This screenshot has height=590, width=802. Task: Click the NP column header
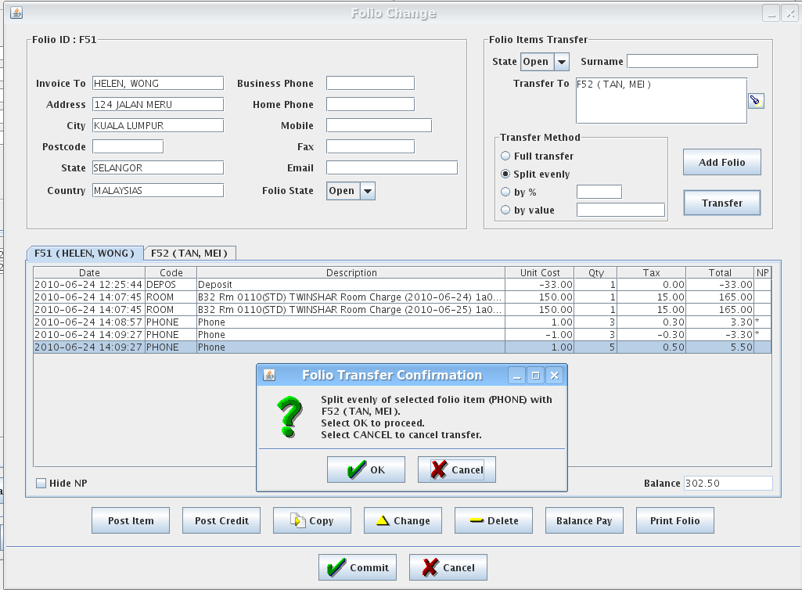763,273
